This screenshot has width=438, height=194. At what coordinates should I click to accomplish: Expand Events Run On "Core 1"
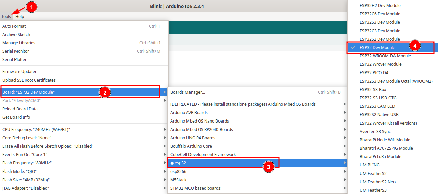84,154
